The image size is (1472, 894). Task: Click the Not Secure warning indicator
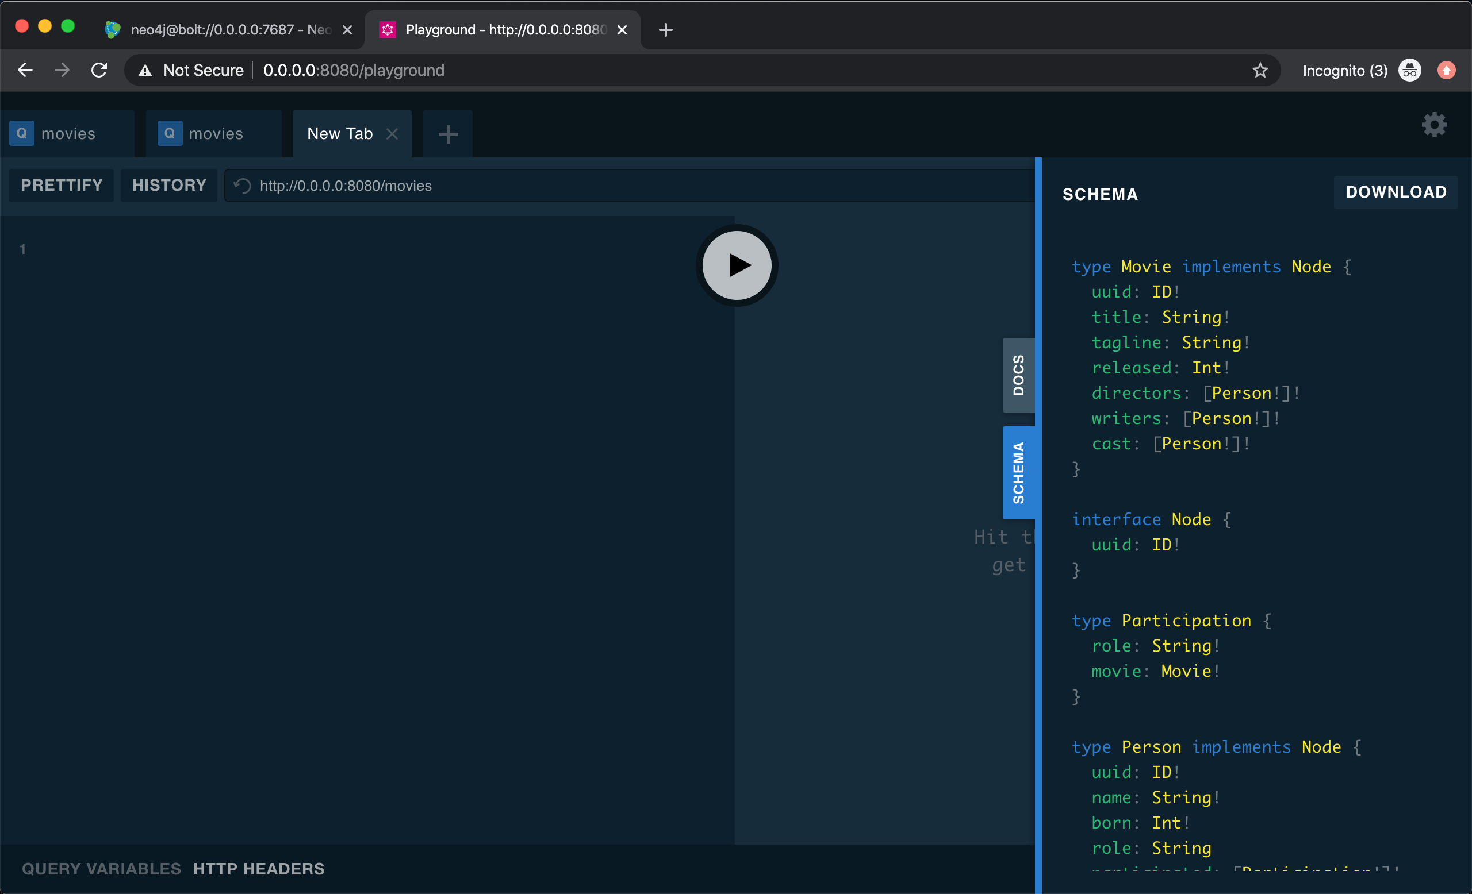pyautogui.click(x=191, y=71)
